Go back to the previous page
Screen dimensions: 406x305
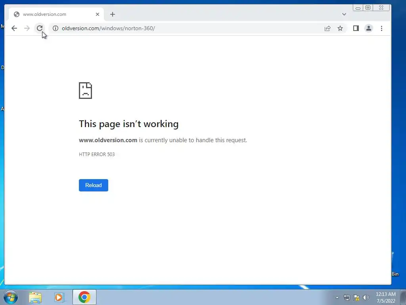[14, 28]
